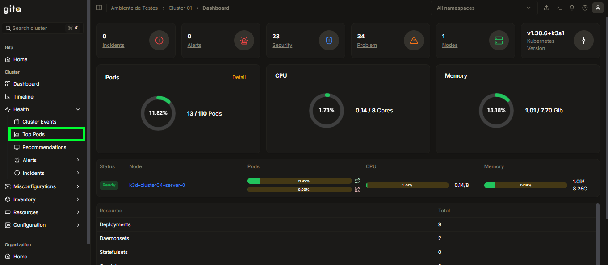Select Top Pods in the sidebar
Screen dimensions: 608x265
click(46, 134)
